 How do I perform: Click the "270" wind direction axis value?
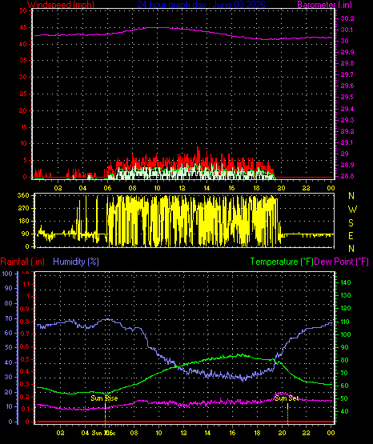[x=23, y=209]
